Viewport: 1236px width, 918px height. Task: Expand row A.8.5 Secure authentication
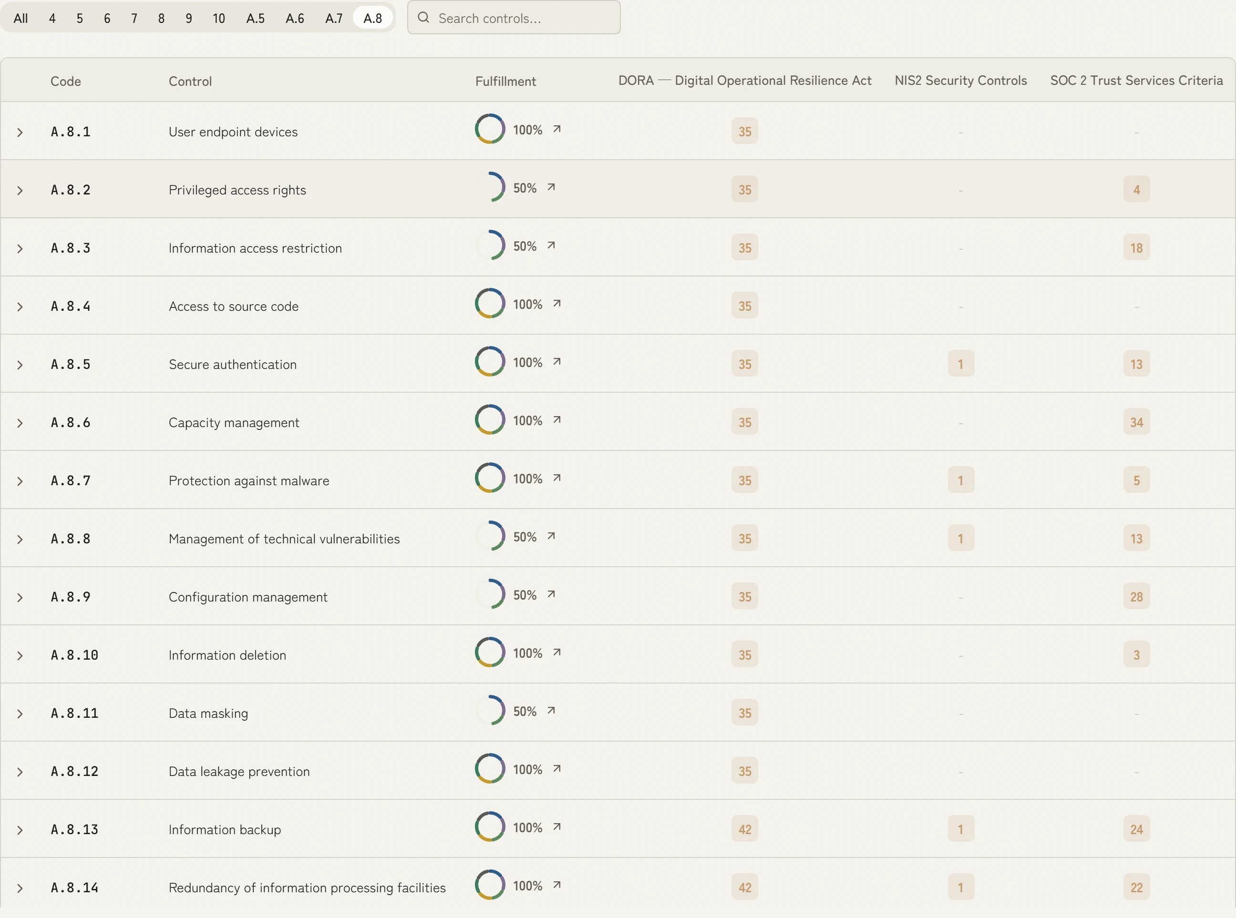coord(20,365)
